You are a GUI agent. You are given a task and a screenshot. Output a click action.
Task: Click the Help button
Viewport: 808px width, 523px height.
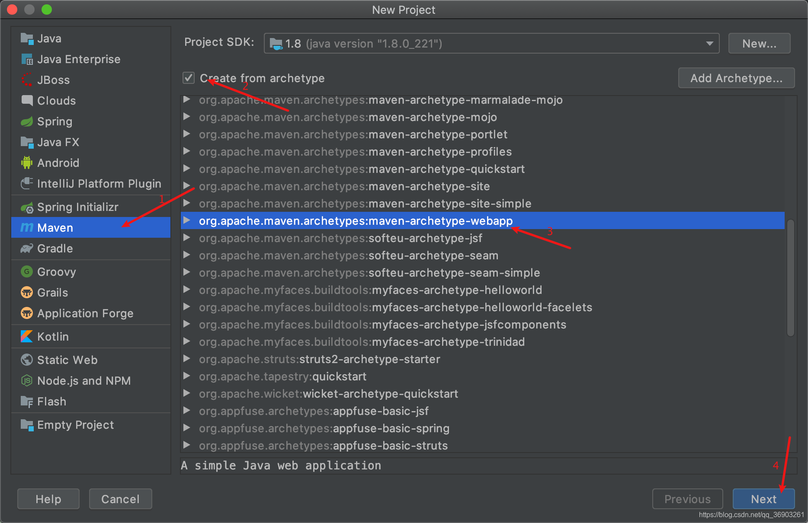(48, 499)
